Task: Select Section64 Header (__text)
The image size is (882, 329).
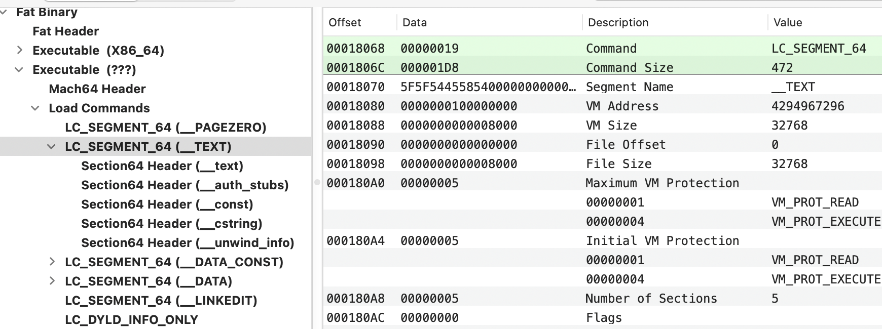Action: point(162,166)
